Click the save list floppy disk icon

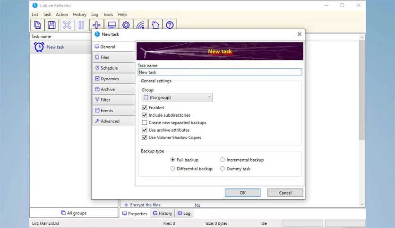(52, 25)
